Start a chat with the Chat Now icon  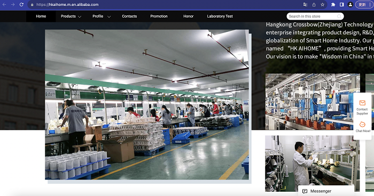click(362, 124)
